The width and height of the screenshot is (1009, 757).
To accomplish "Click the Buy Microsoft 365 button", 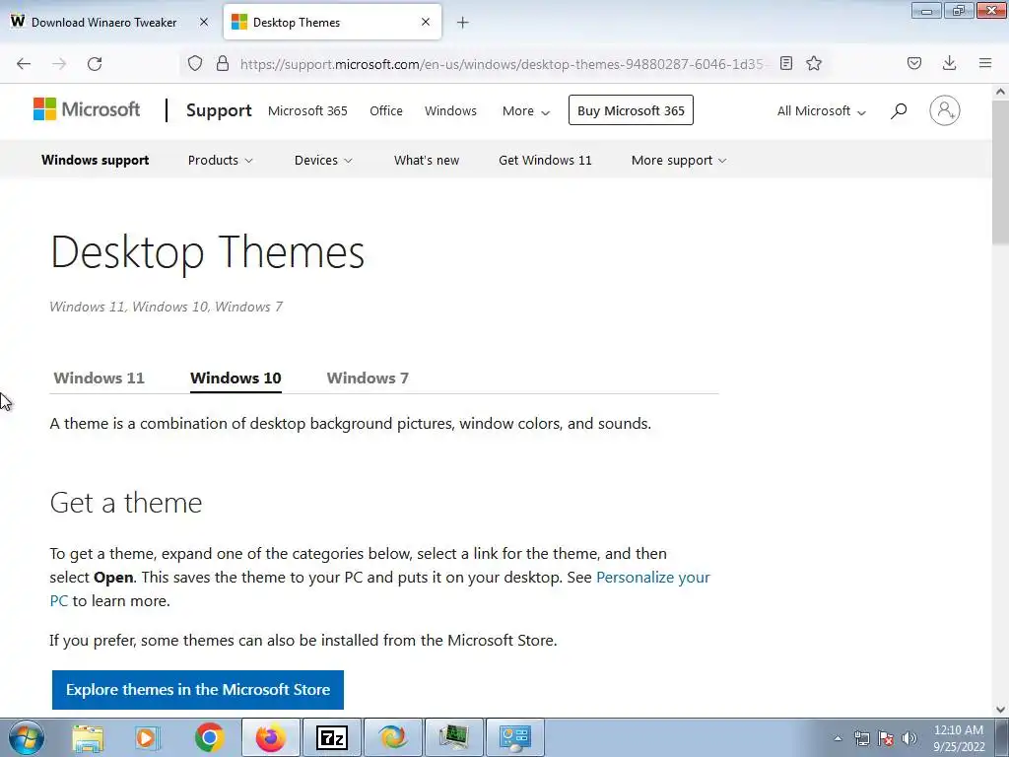I will (x=631, y=110).
